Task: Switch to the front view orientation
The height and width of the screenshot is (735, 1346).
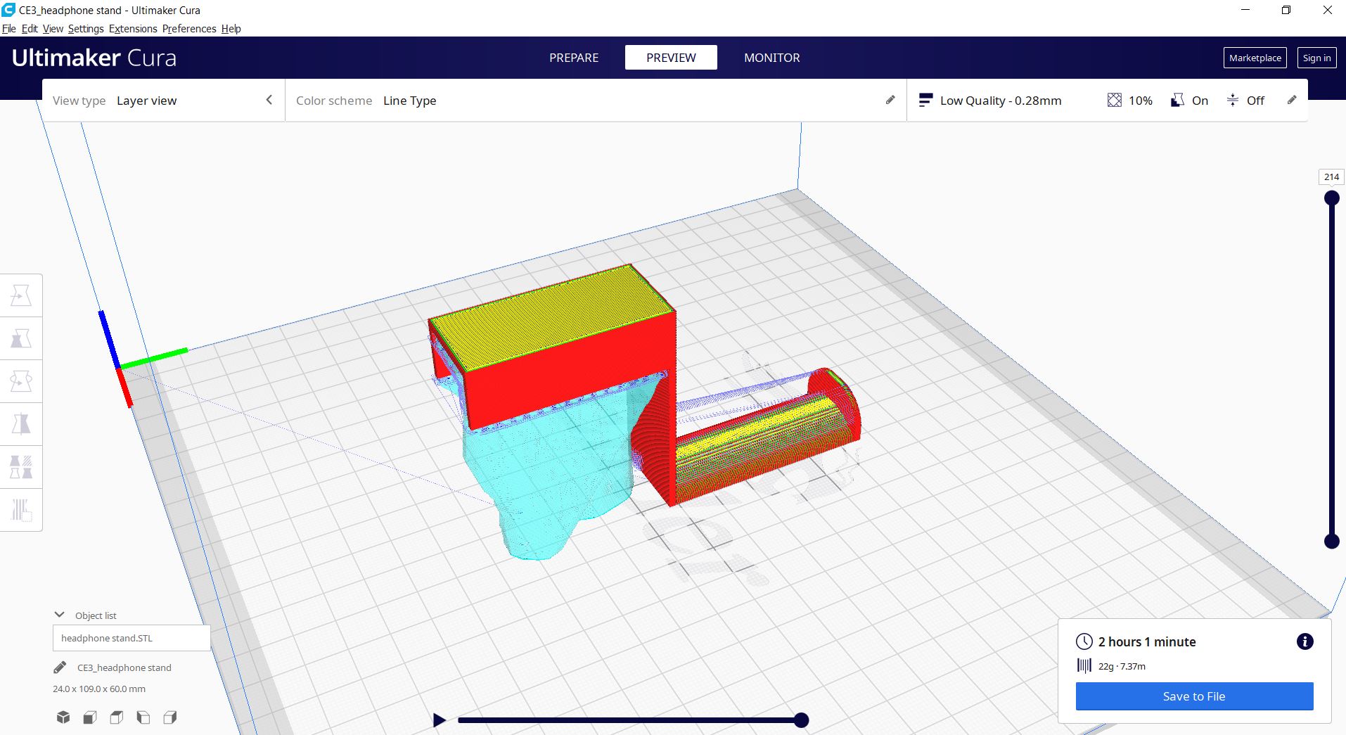Action: click(90, 717)
